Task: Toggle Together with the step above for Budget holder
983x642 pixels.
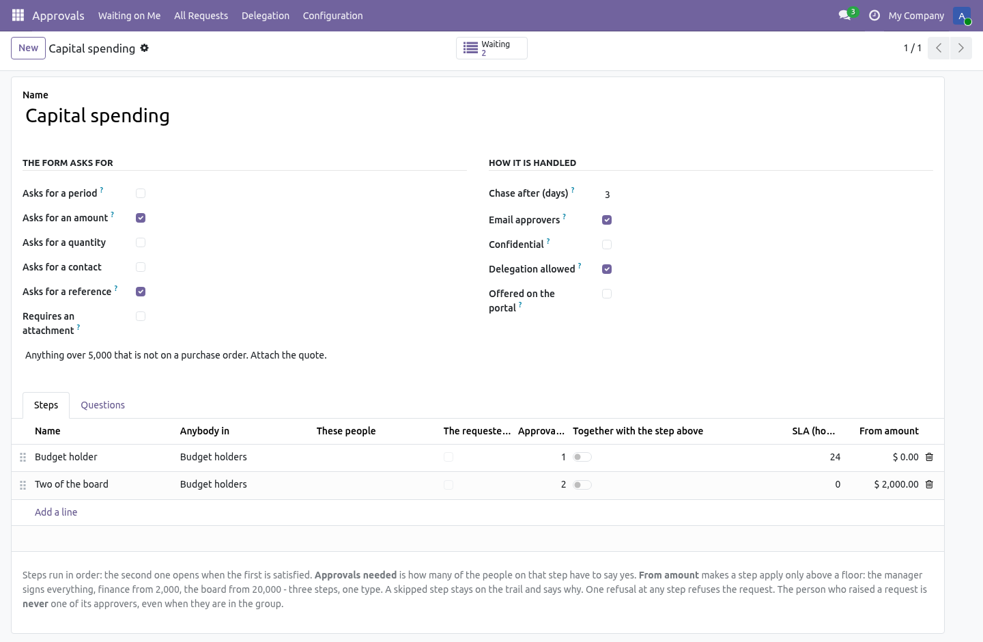Action: [x=582, y=457]
